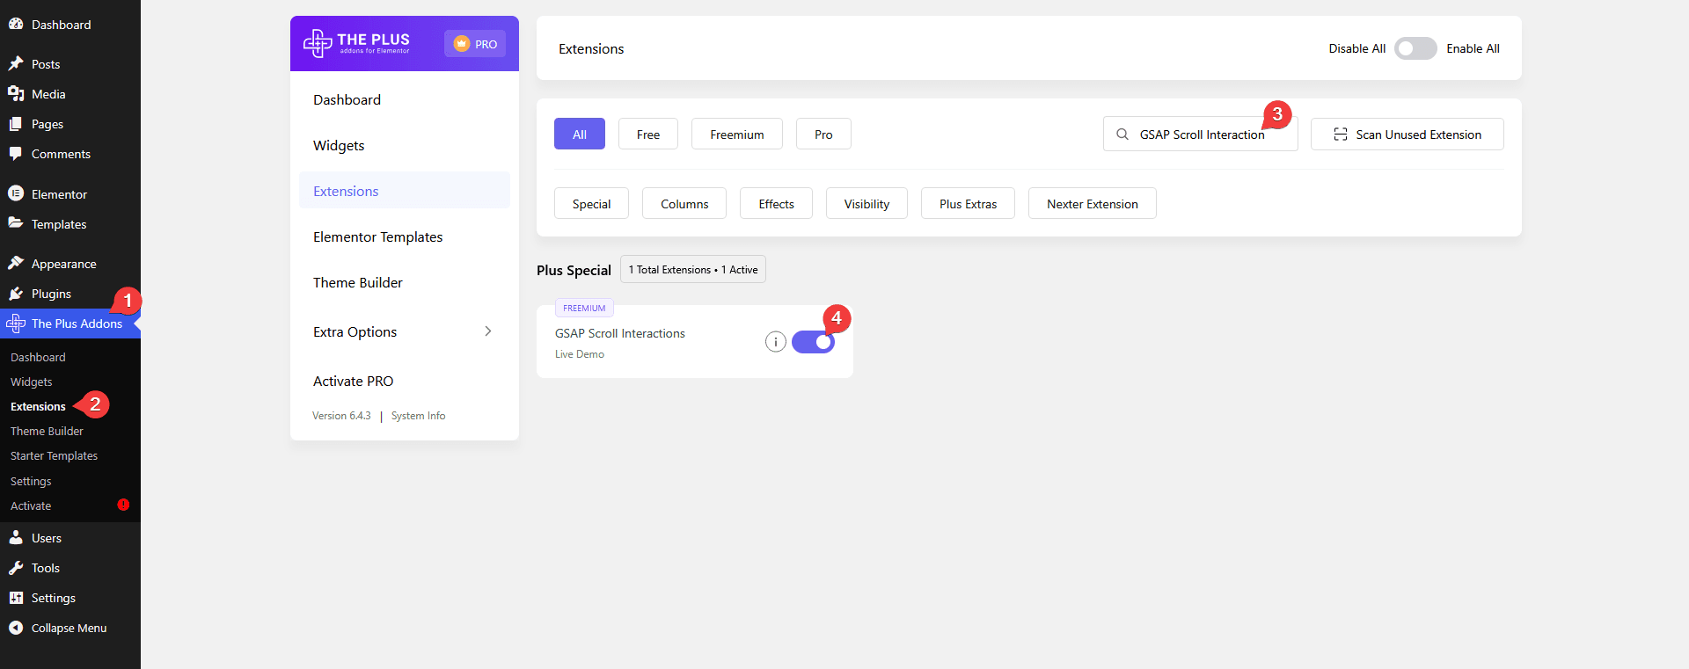1689x669 pixels.
Task: Click the Dashboard gauge icon in WordPress sidebar
Action: click(x=16, y=25)
